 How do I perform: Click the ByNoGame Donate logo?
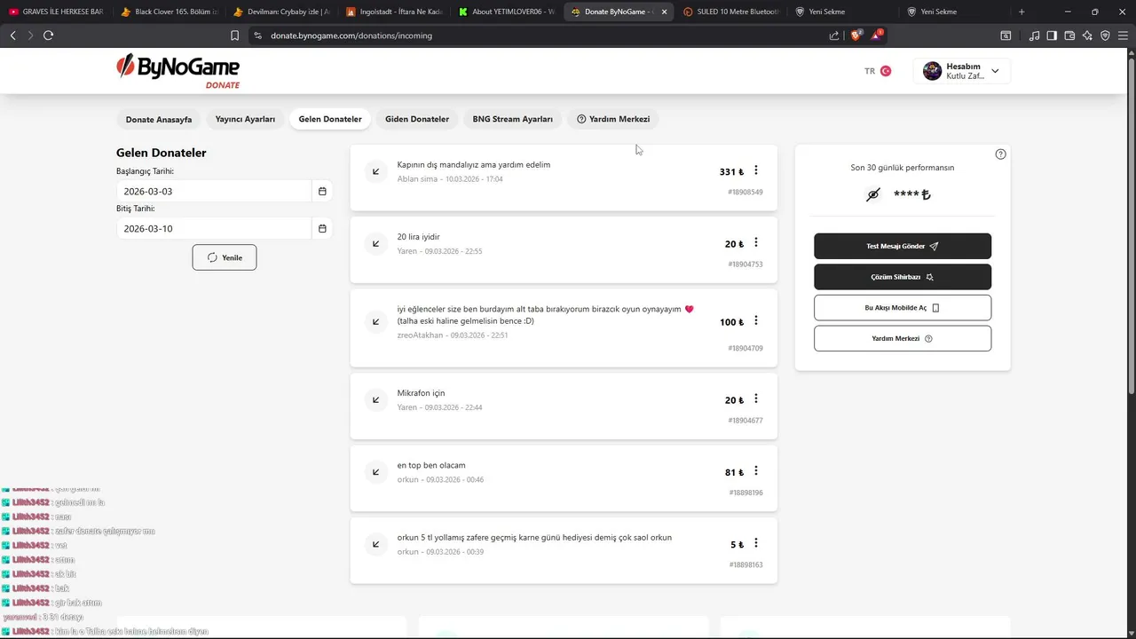click(177, 71)
